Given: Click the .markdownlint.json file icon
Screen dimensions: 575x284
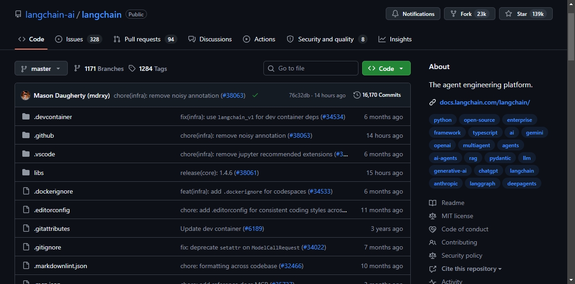Looking at the screenshot, I should click(x=26, y=266).
